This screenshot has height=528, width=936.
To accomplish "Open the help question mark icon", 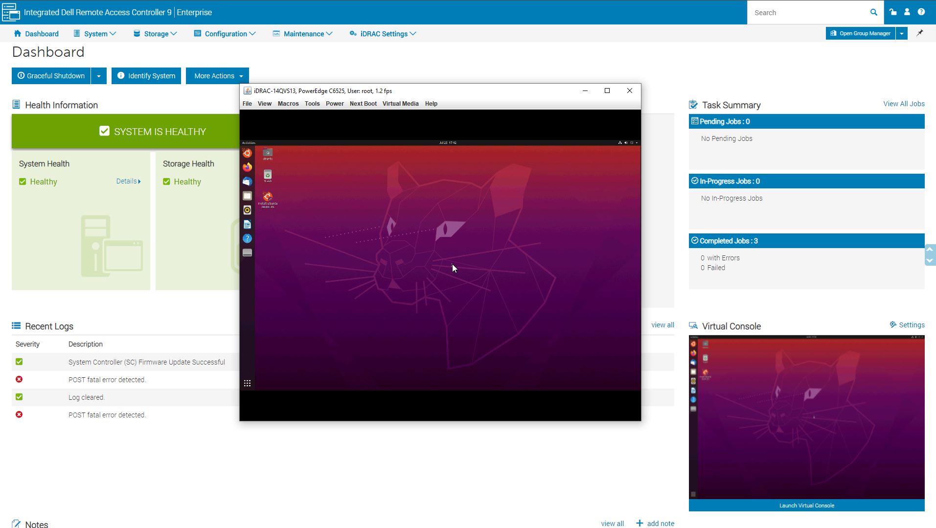I will click(x=921, y=12).
